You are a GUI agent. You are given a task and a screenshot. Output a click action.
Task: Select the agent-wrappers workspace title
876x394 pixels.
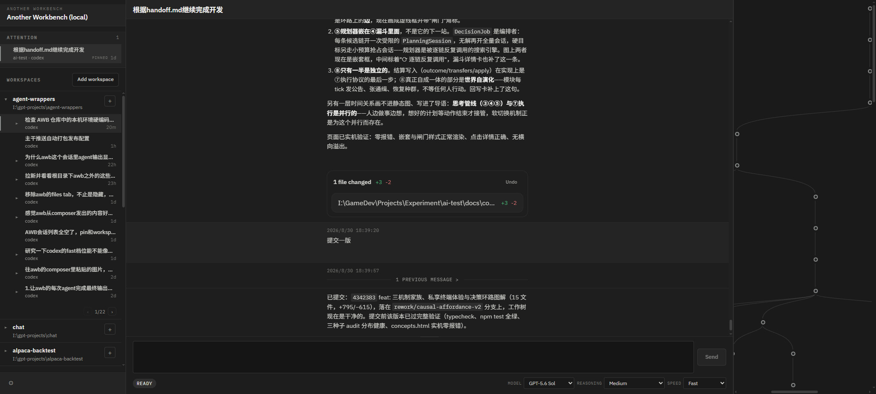[34, 99]
